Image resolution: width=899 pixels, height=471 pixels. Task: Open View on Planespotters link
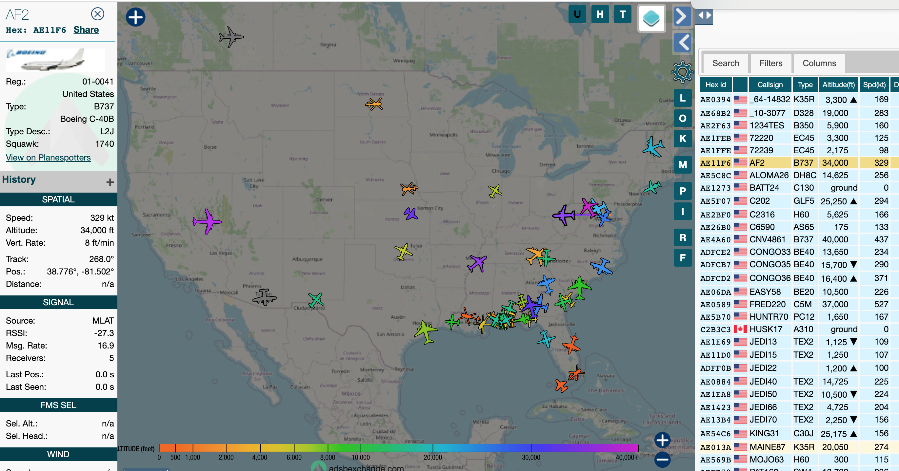[48, 158]
